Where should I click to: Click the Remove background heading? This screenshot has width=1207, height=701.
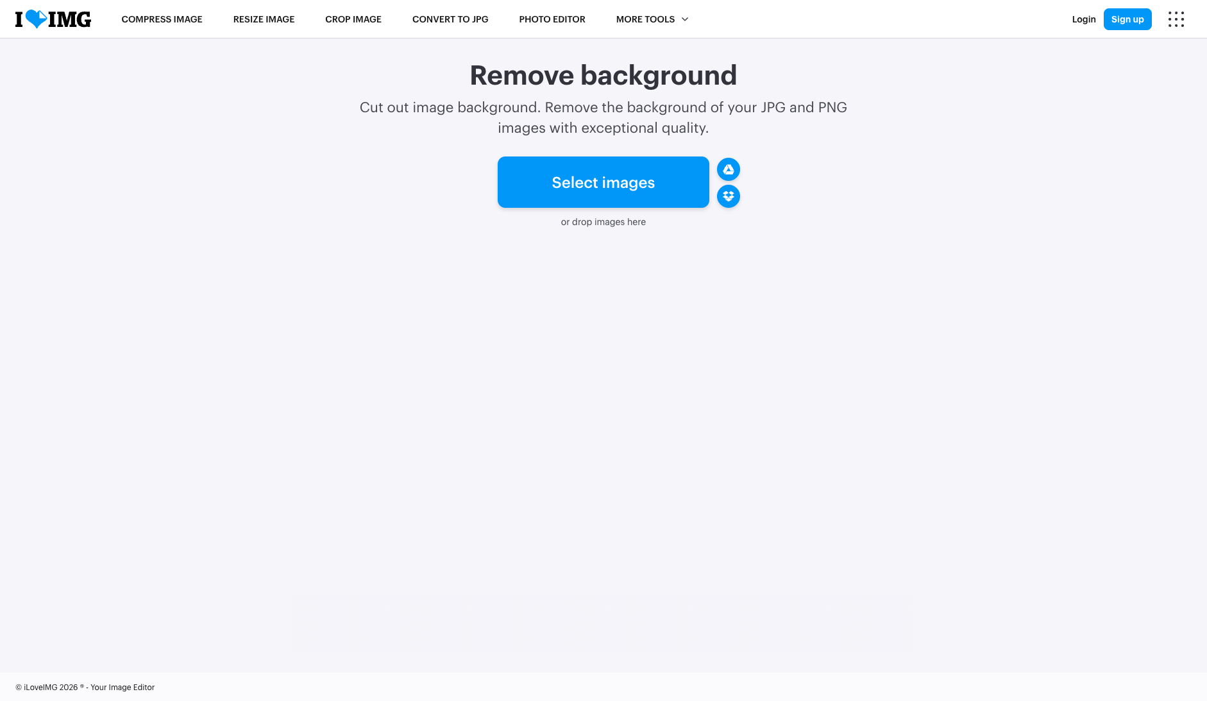click(603, 75)
